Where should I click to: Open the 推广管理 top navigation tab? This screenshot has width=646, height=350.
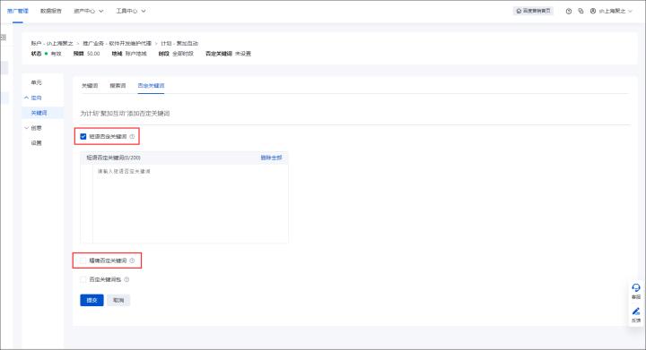pyautogui.click(x=18, y=11)
